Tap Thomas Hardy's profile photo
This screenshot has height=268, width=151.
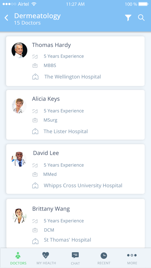[x=19, y=50]
